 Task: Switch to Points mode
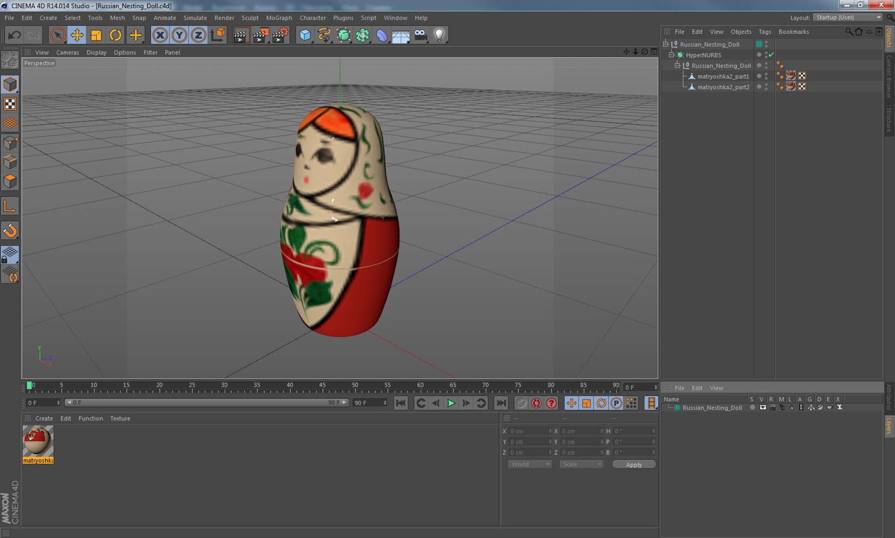[10, 143]
